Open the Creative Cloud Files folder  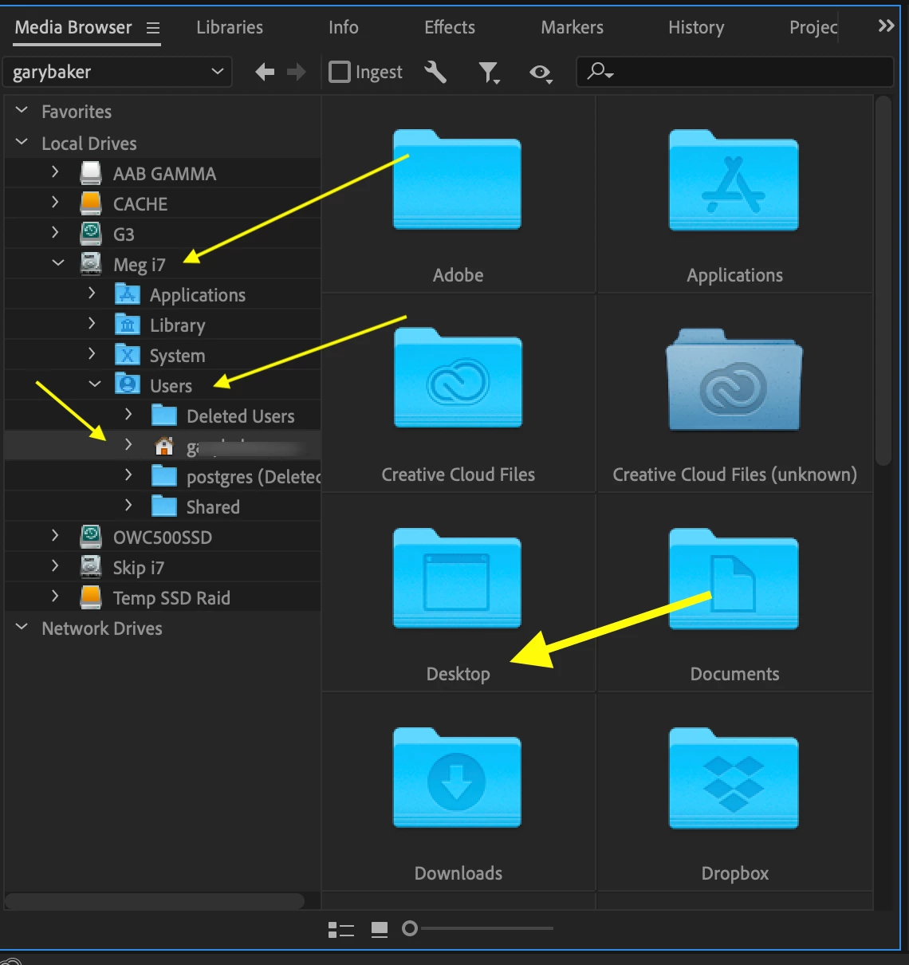point(458,379)
